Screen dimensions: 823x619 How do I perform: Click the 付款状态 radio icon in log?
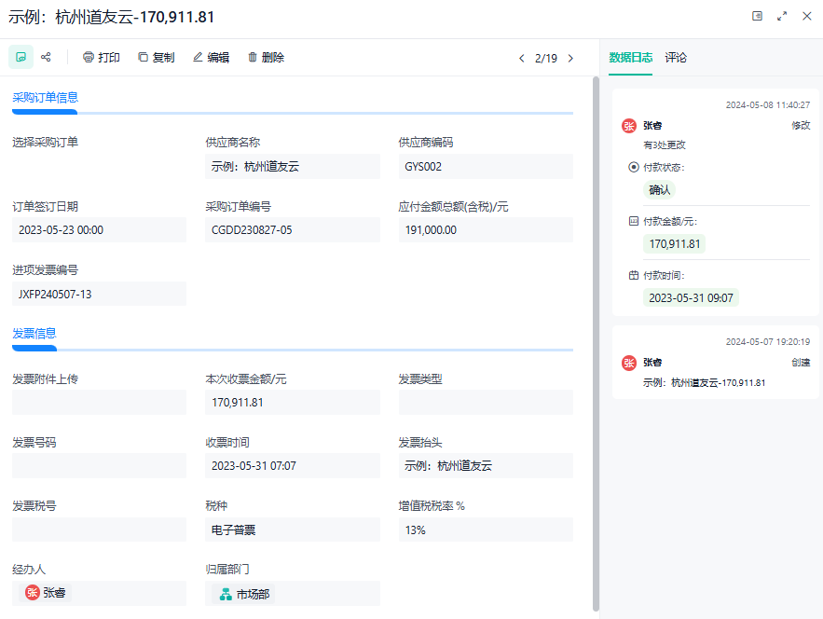tap(634, 168)
